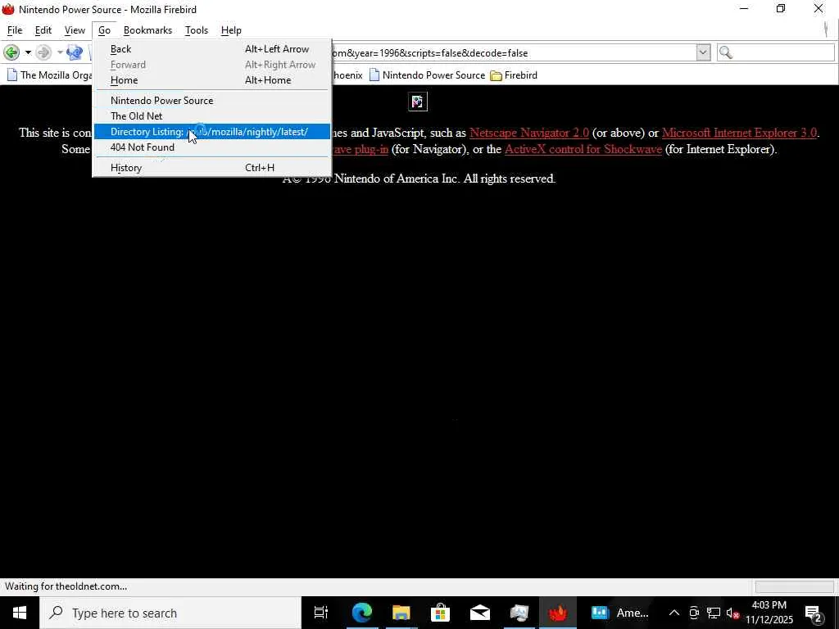Close the open Go menu
This screenshot has height=629, width=839.
(x=104, y=30)
